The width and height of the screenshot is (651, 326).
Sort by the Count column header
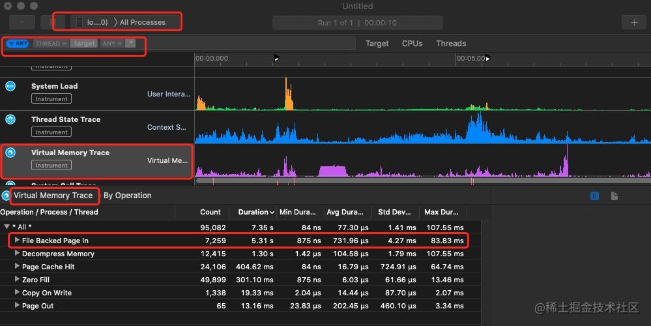tap(210, 212)
